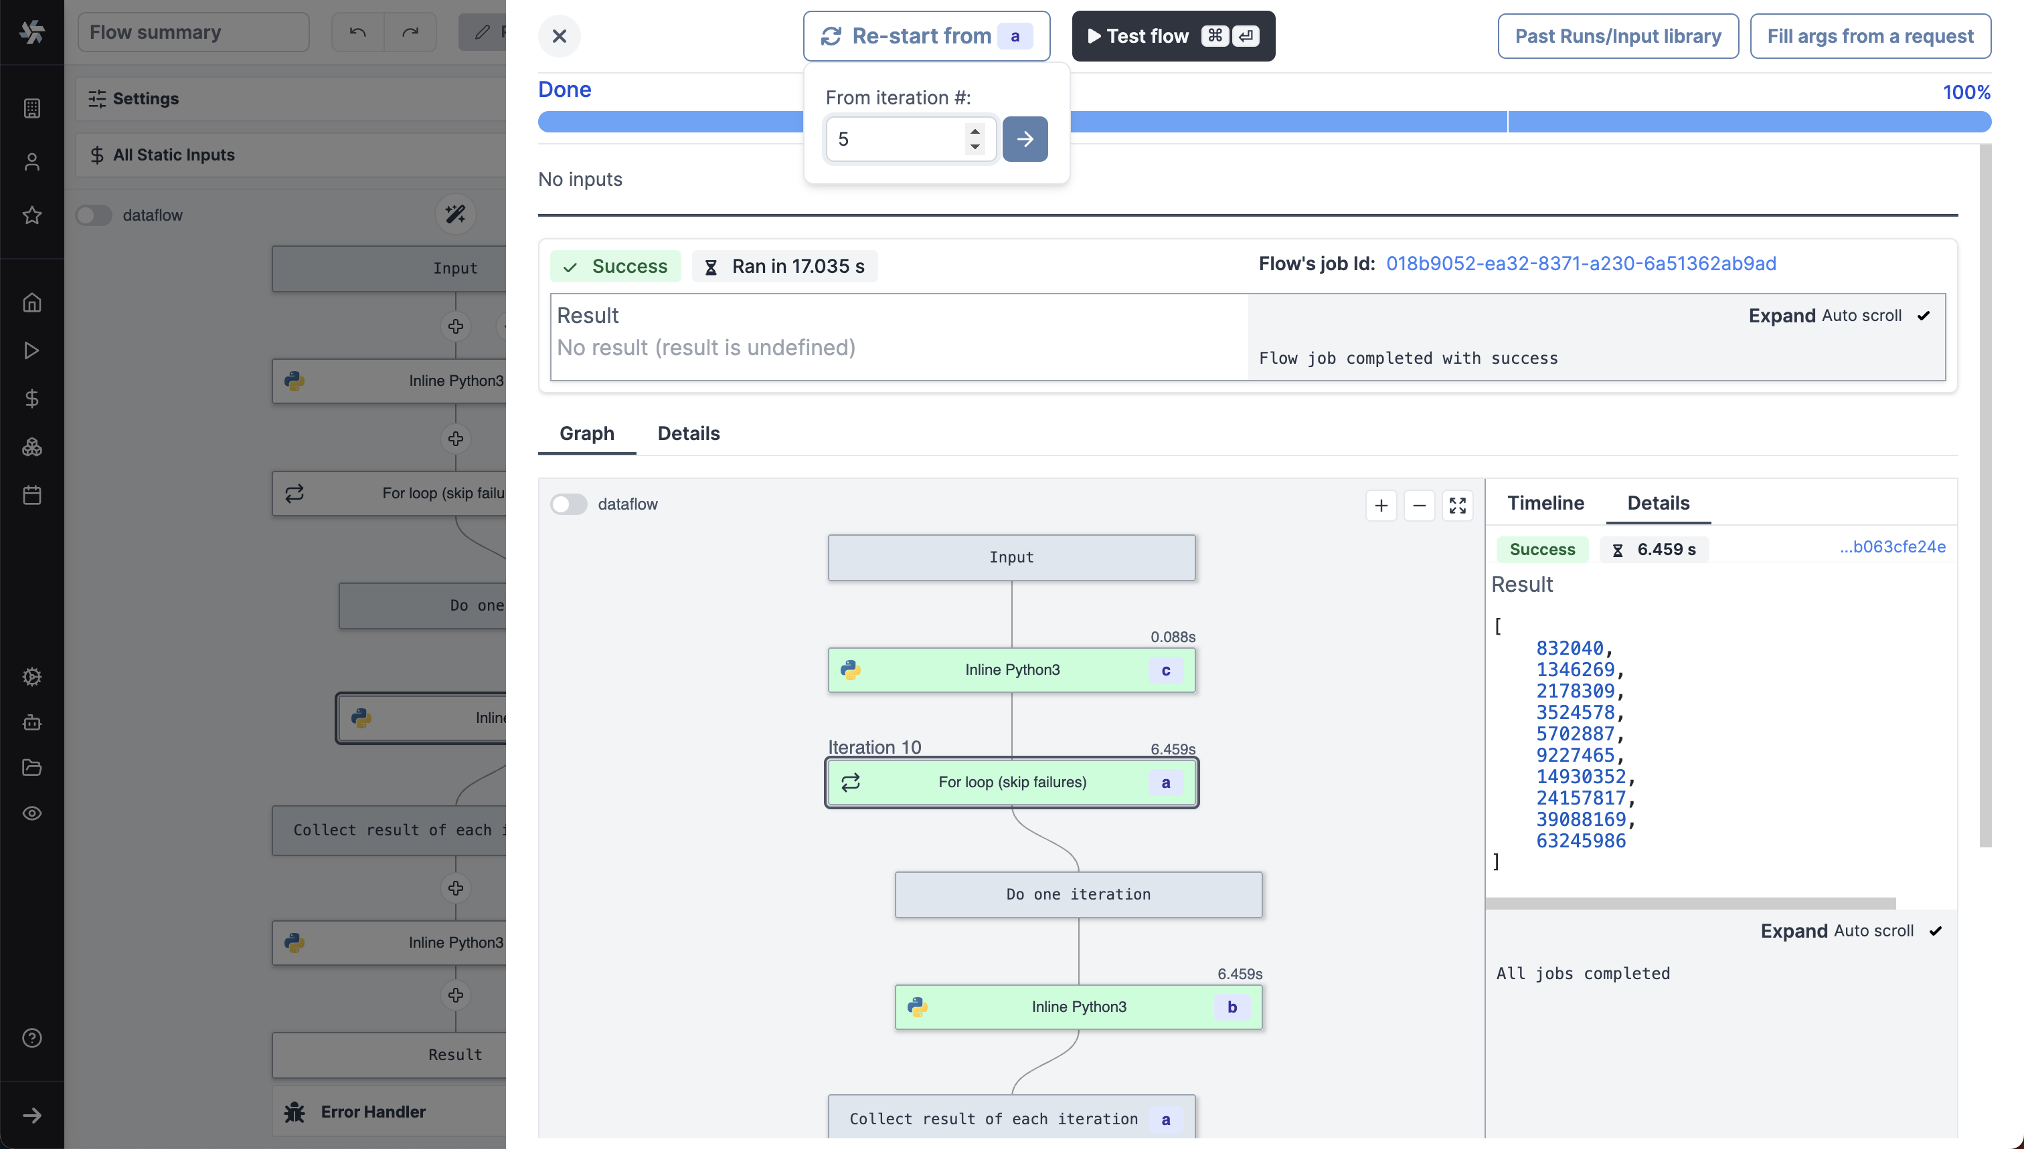This screenshot has width=2024, height=1149.
Task: Click the magic wand AI icon
Action: coord(456,214)
